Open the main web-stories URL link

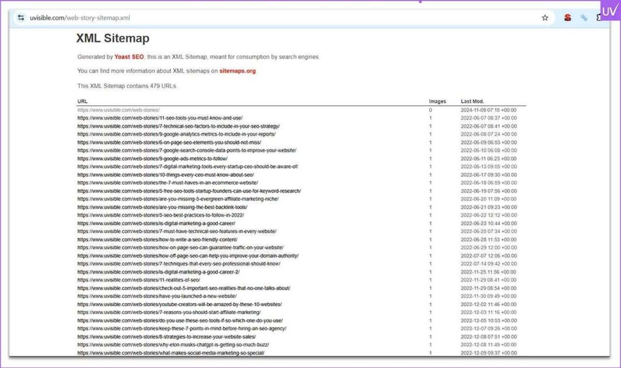tap(118, 110)
